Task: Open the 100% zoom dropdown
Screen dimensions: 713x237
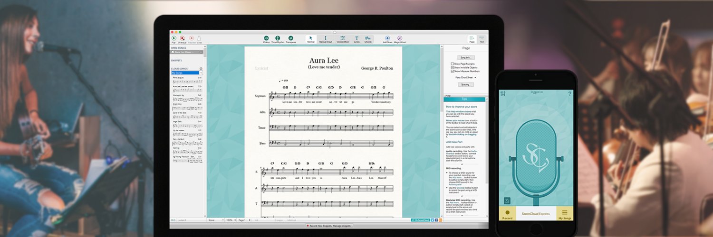Action: point(230,220)
